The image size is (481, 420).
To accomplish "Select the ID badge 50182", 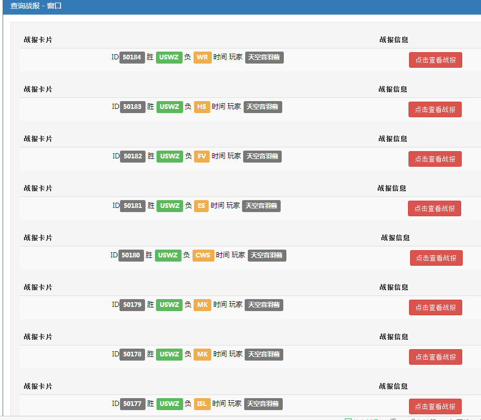I will 133,156.
